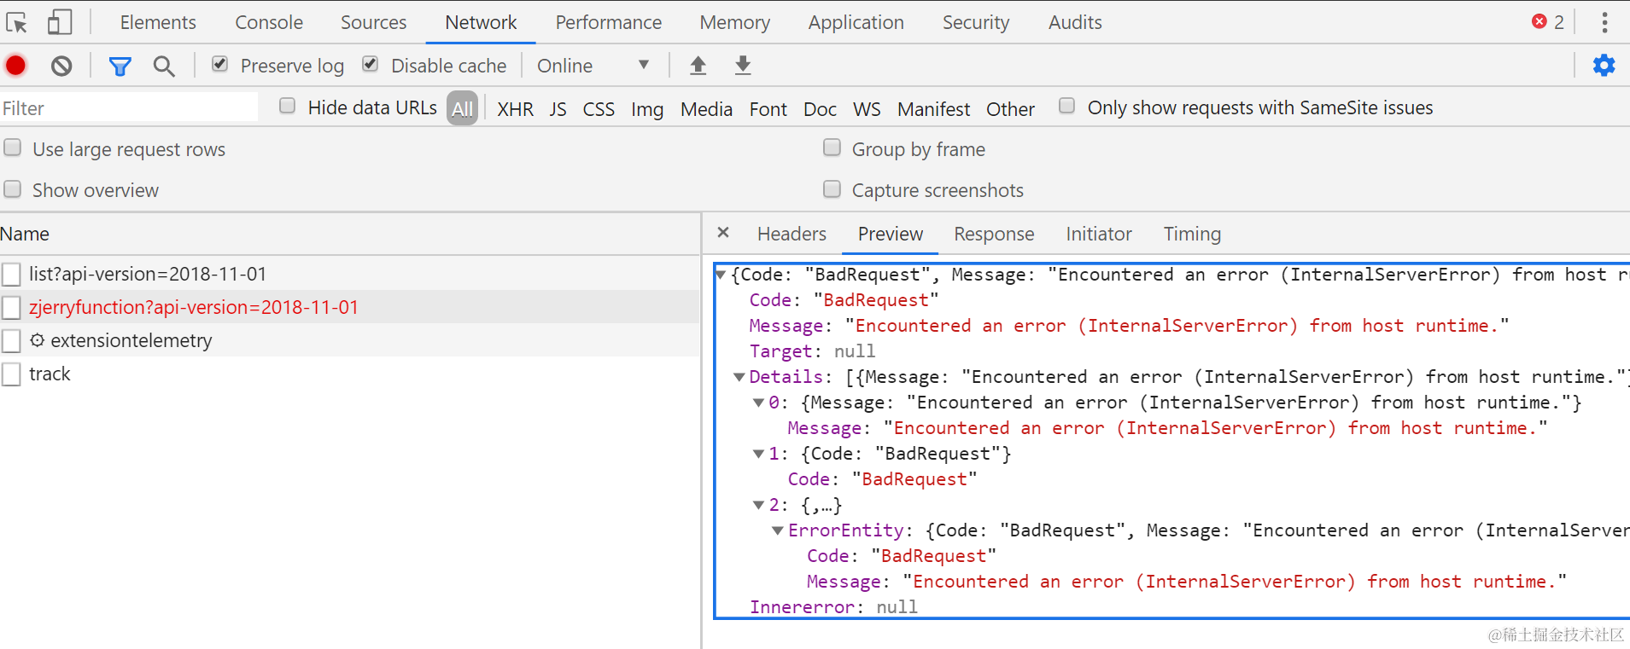The width and height of the screenshot is (1630, 649).
Task: Enable Use large request rows
Action: [x=13, y=148]
